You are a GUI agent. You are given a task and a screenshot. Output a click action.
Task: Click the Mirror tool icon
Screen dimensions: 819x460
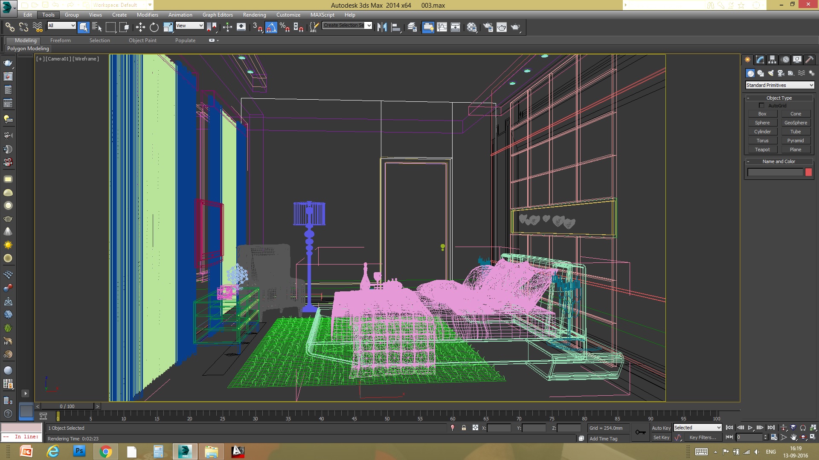point(382,27)
